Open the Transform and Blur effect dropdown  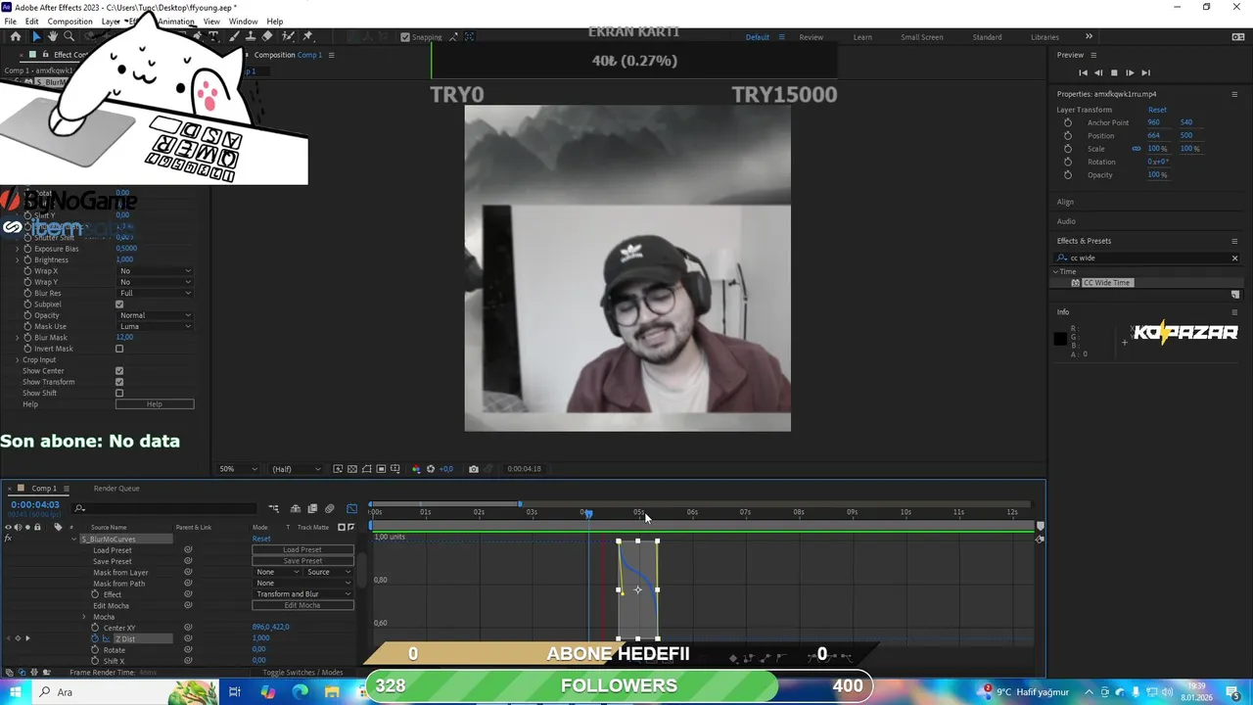pyautogui.click(x=302, y=594)
